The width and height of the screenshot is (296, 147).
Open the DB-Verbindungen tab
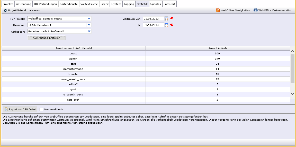(45, 4)
